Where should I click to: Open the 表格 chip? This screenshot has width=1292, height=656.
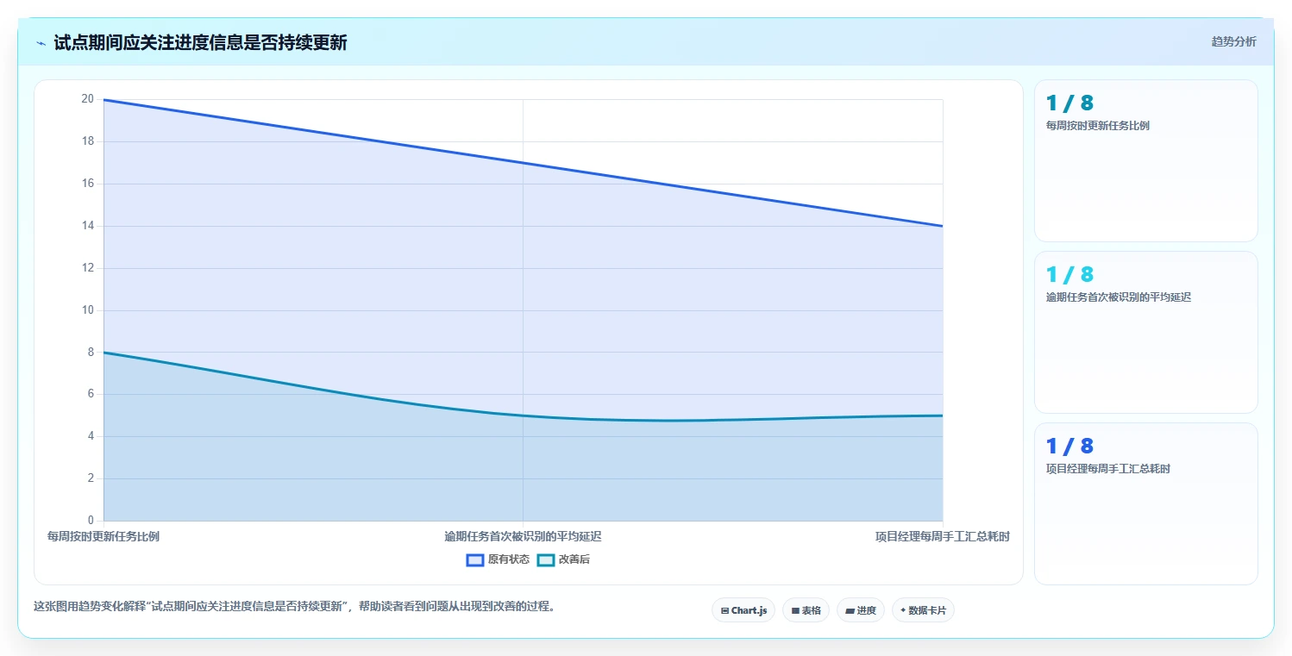pos(806,610)
